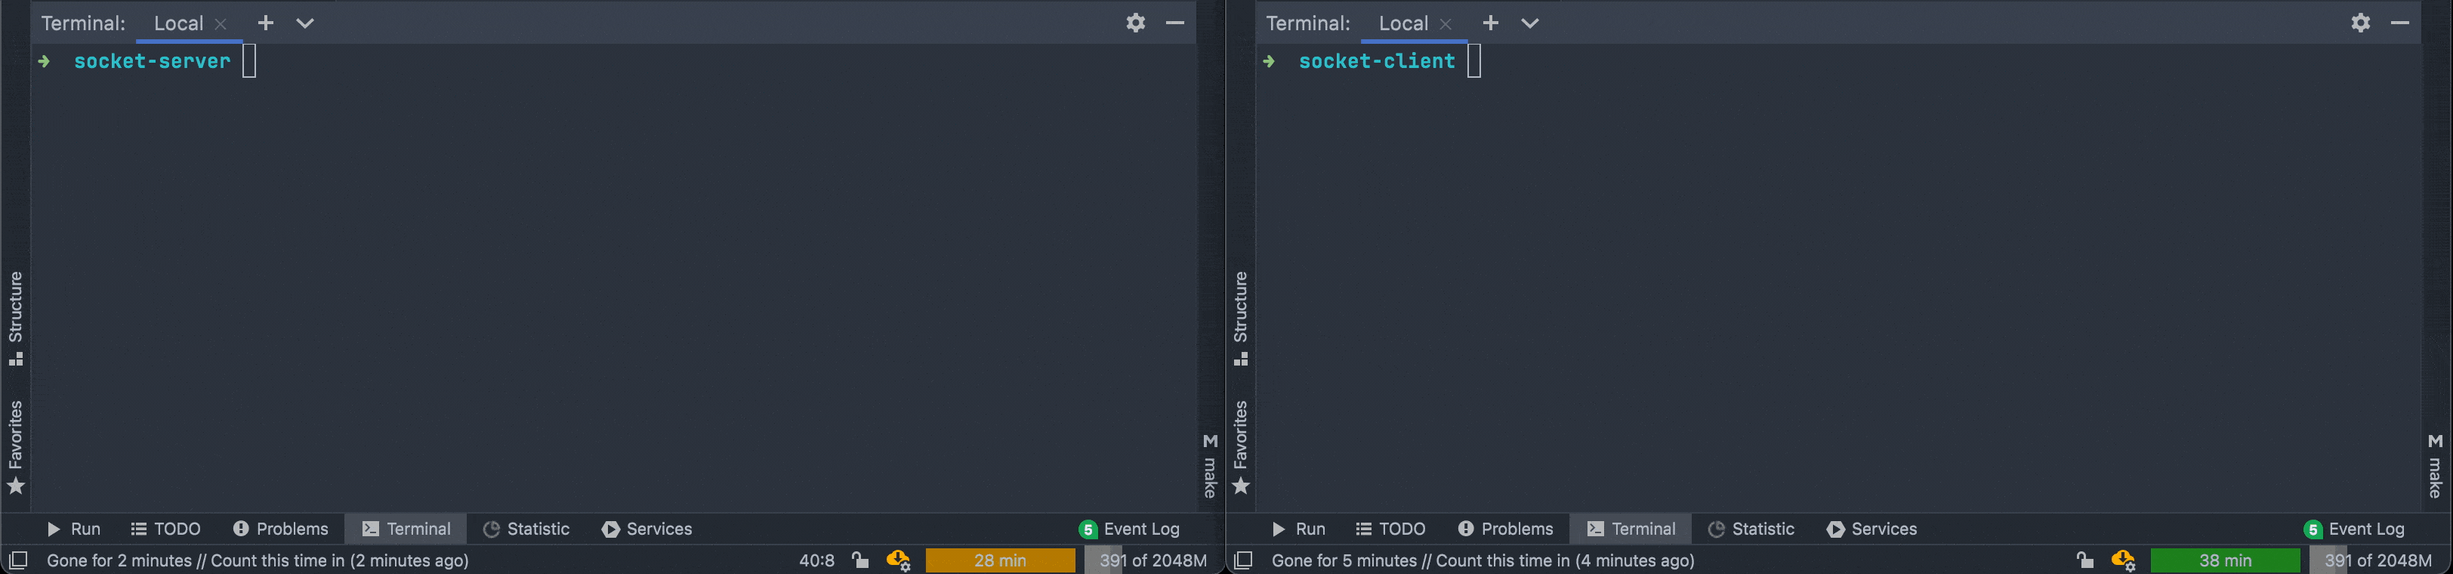Switch to Services tab in socket-client window
The width and height of the screenshot is (2453, 574).
point(1871,529)
